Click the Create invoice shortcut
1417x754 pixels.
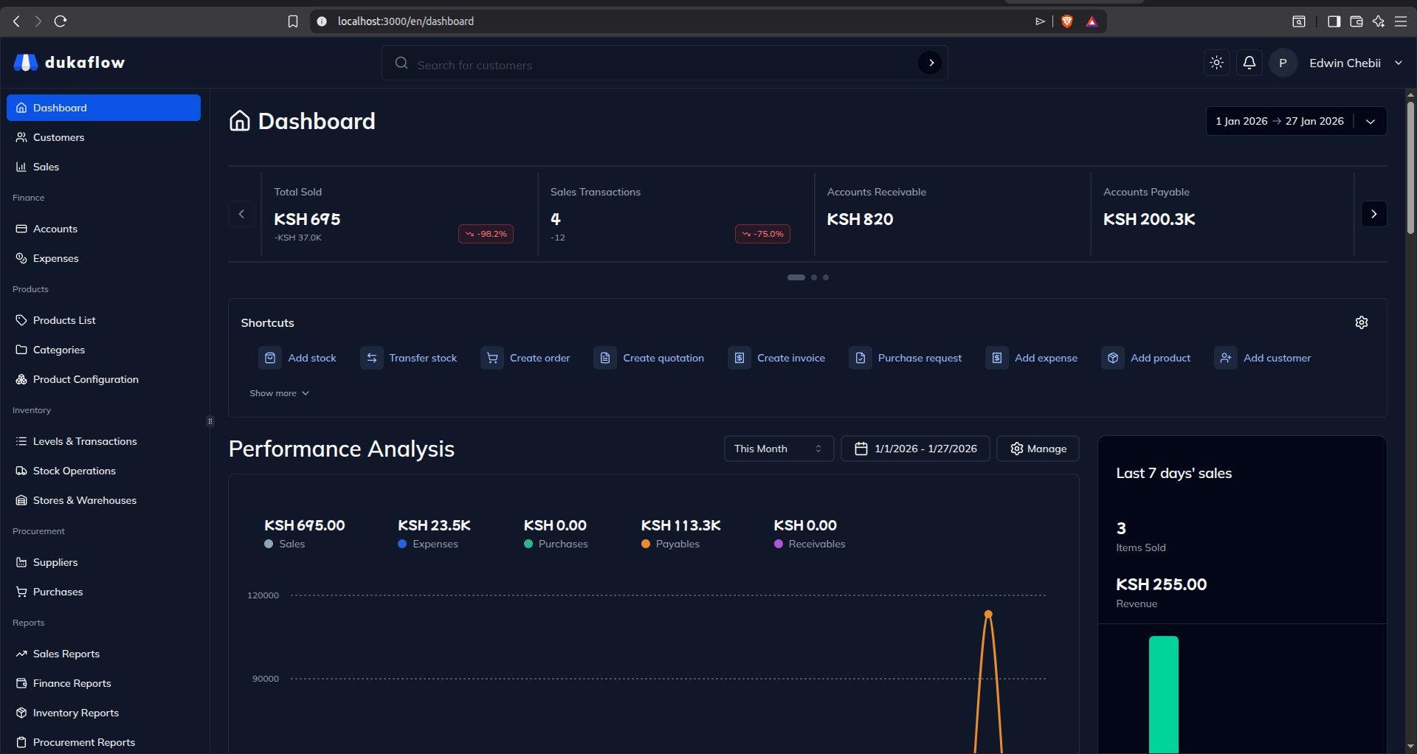click(x=777, y=358)
